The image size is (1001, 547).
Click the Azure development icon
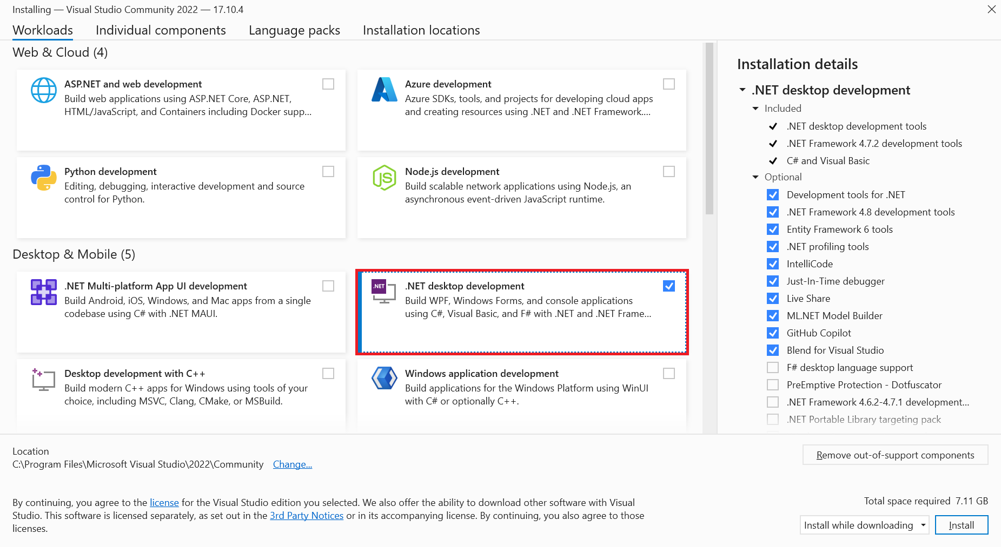click(x=385, y=90)
